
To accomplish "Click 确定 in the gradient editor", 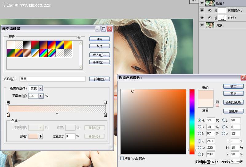I will pyautogui.click(x=99, y=39).
